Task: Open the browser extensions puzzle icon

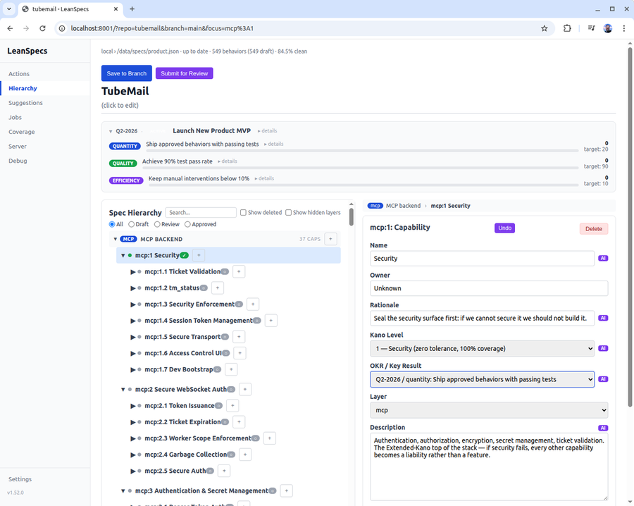Action: pyautogui.click(x=567, y=28)
